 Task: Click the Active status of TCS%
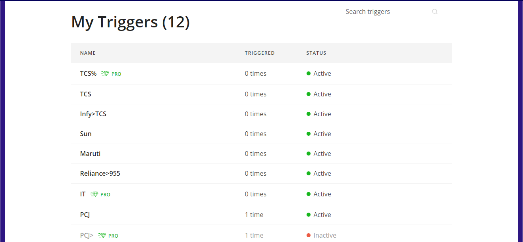tap(322, 73)
